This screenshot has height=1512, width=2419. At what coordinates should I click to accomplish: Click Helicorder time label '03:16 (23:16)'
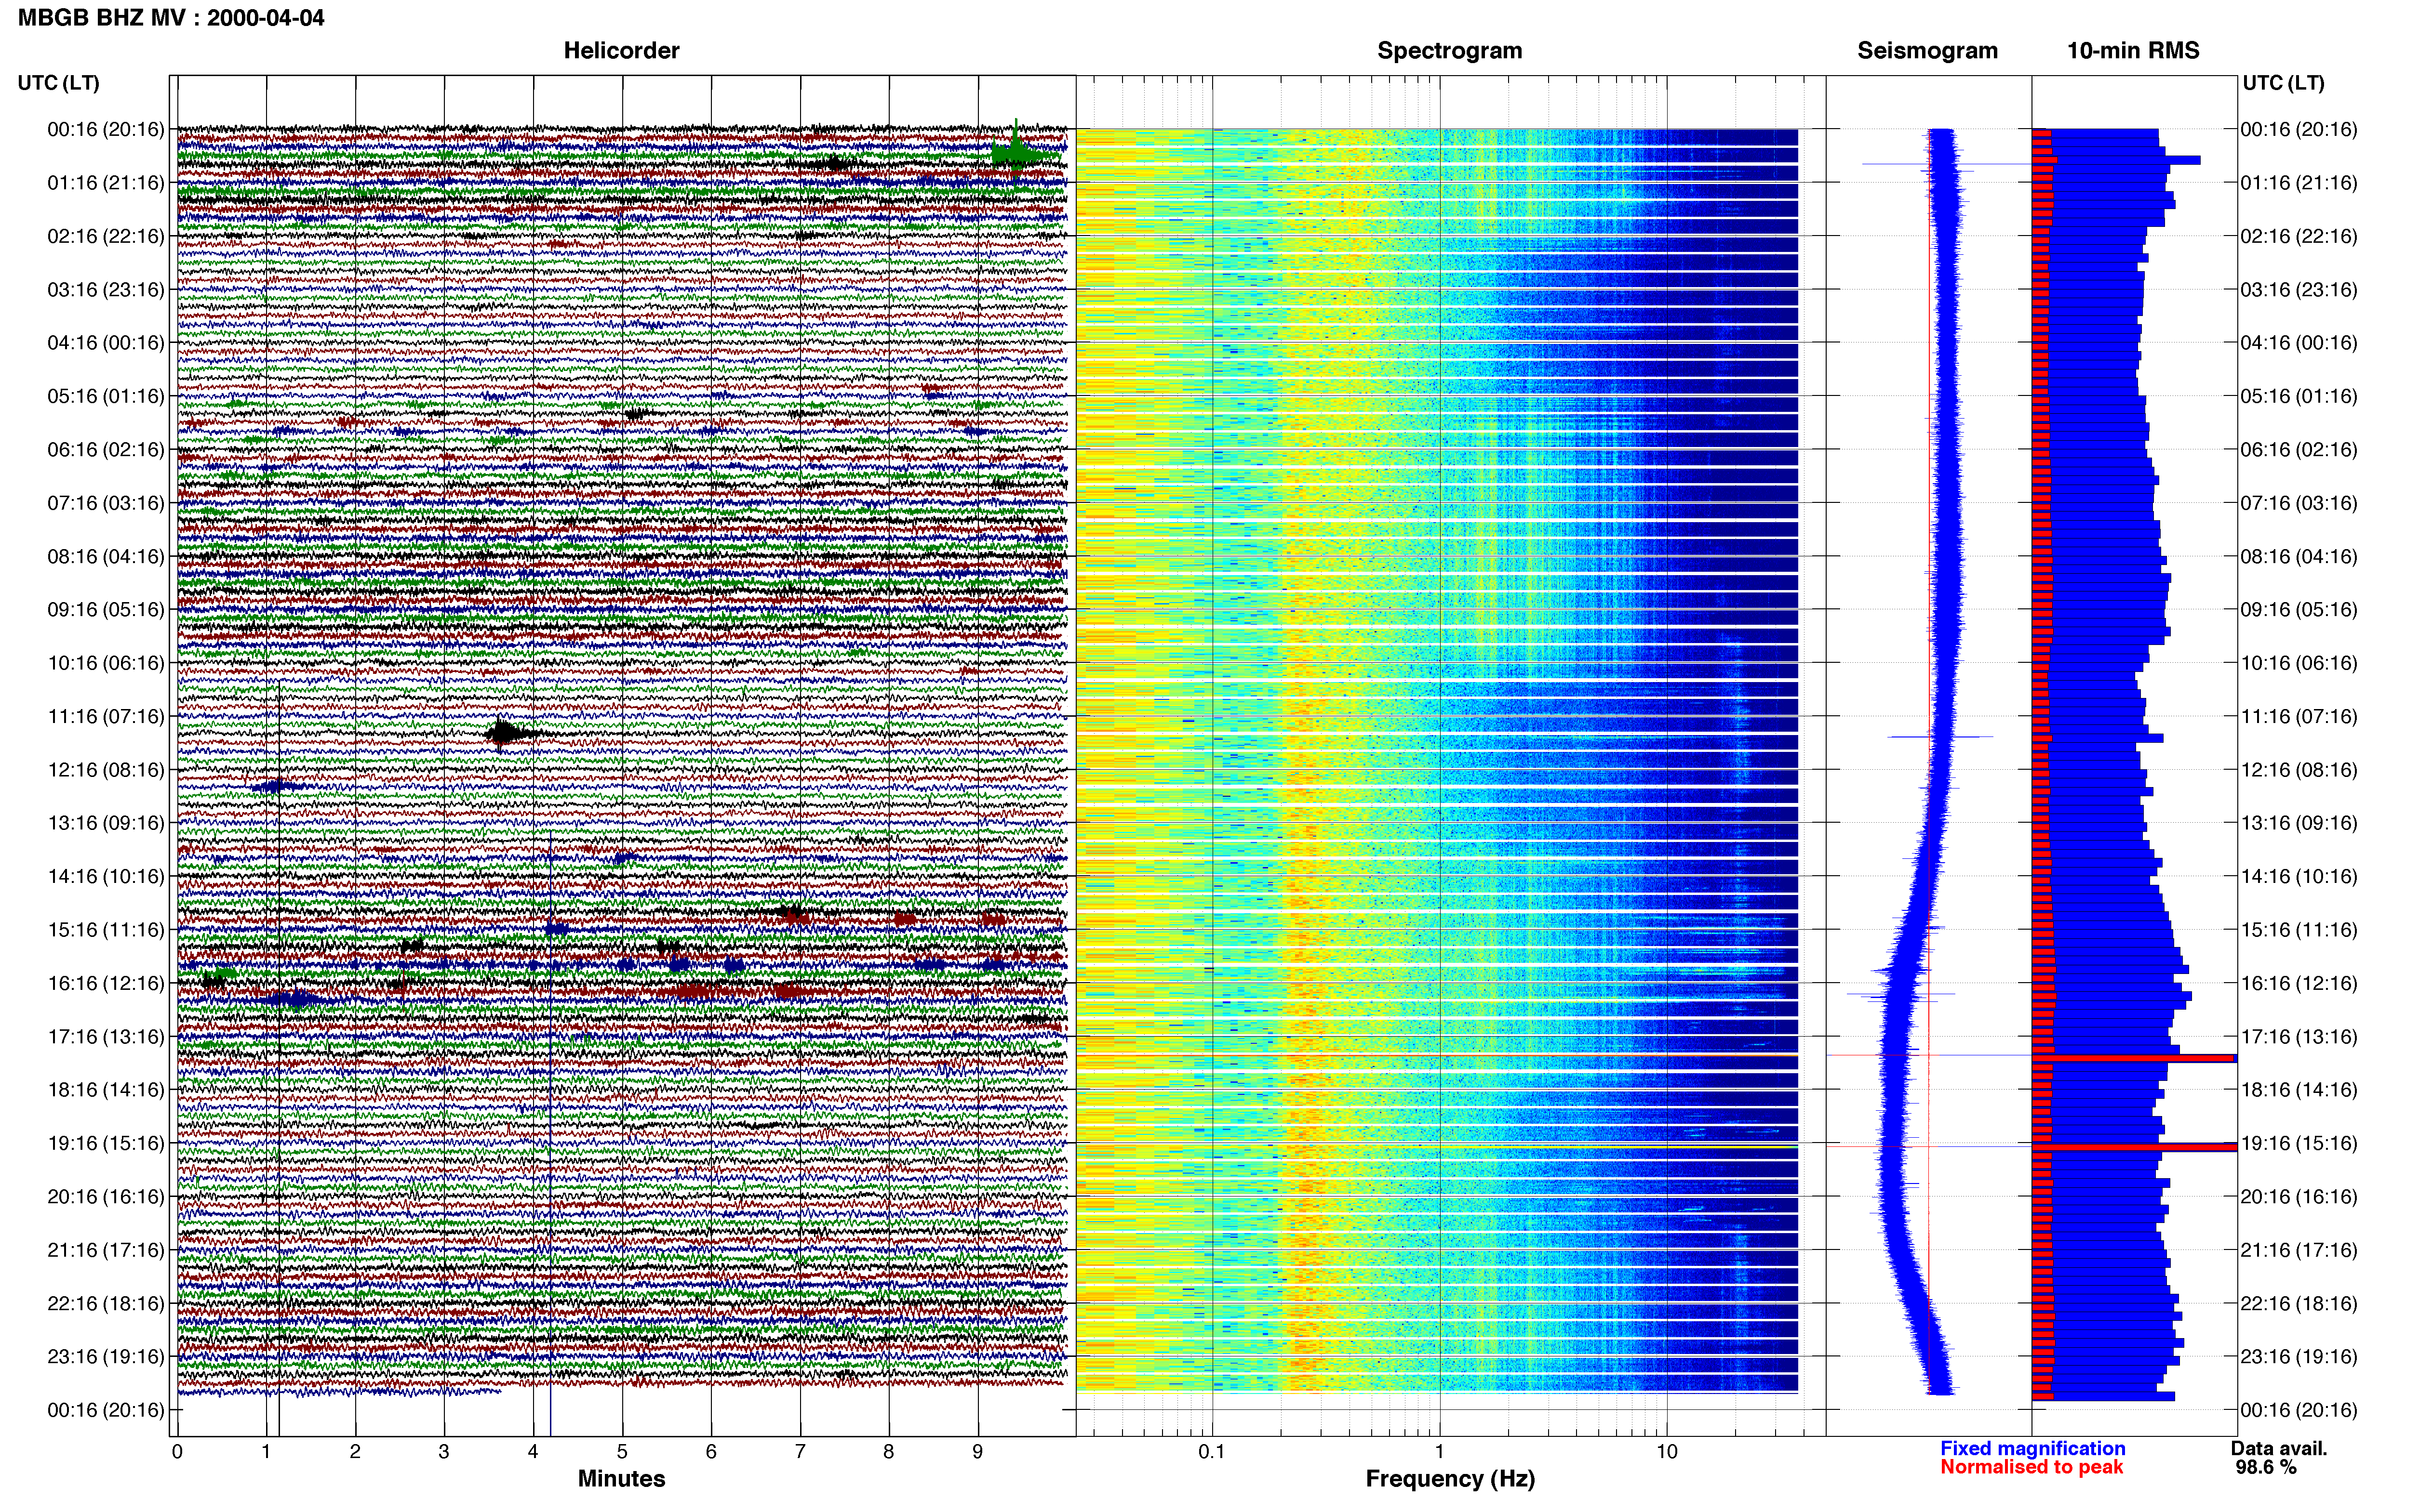pyautogui.click(x=106, y=290)
